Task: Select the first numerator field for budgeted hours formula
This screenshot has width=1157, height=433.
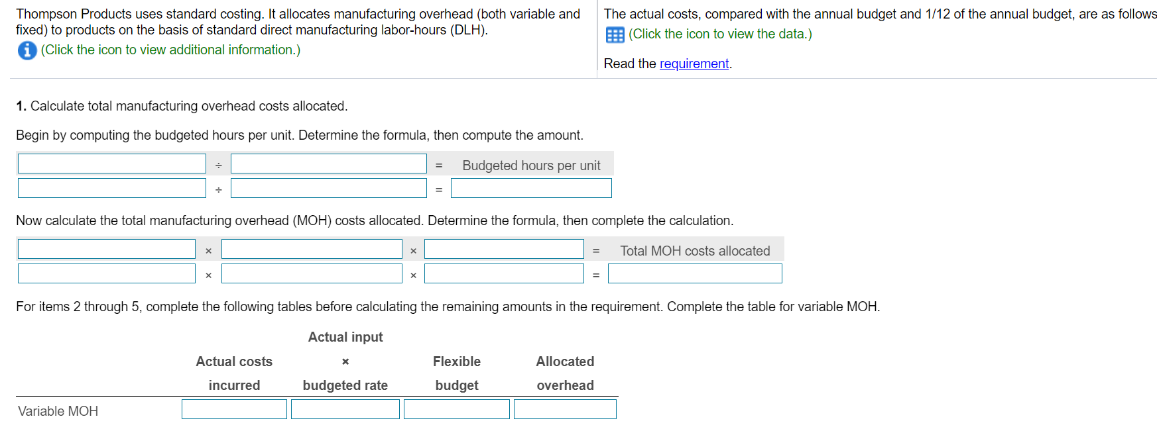Action: (111, 163)
